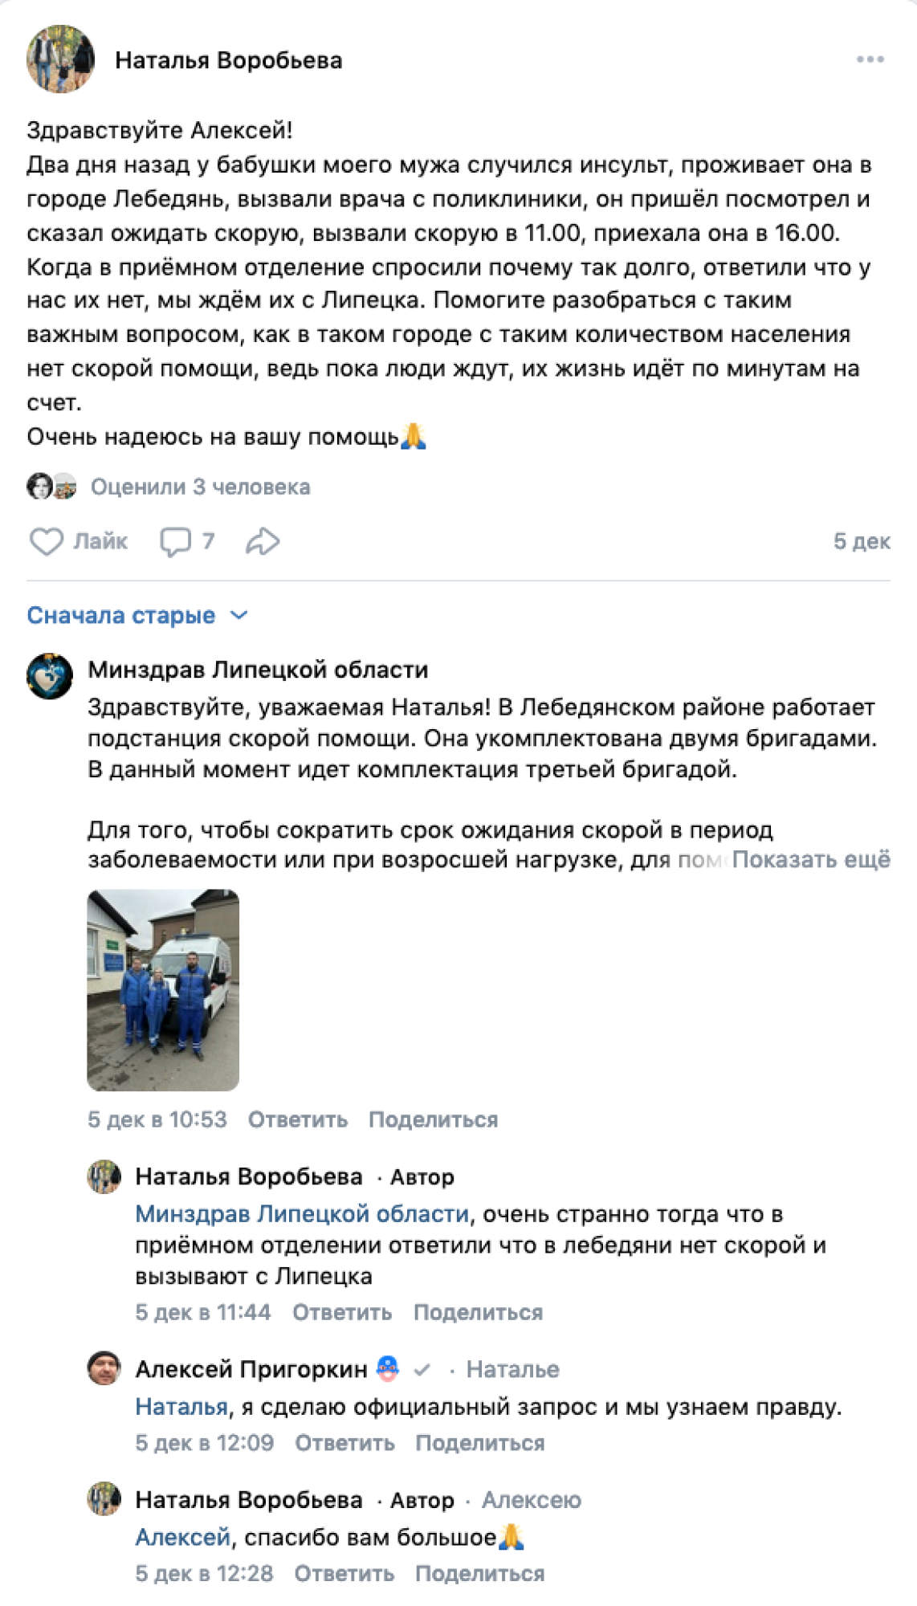This screenshot has width=917, height=1606.
Task: Click the «Алексею» reply-target label
Action: tap(532, 1500)
